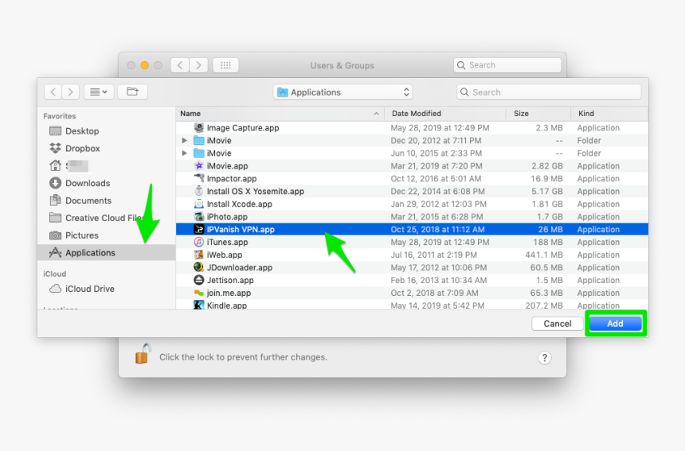This screenshot has width=685, height=451.
Task: Open the Applications location popup
Action: 343,92
